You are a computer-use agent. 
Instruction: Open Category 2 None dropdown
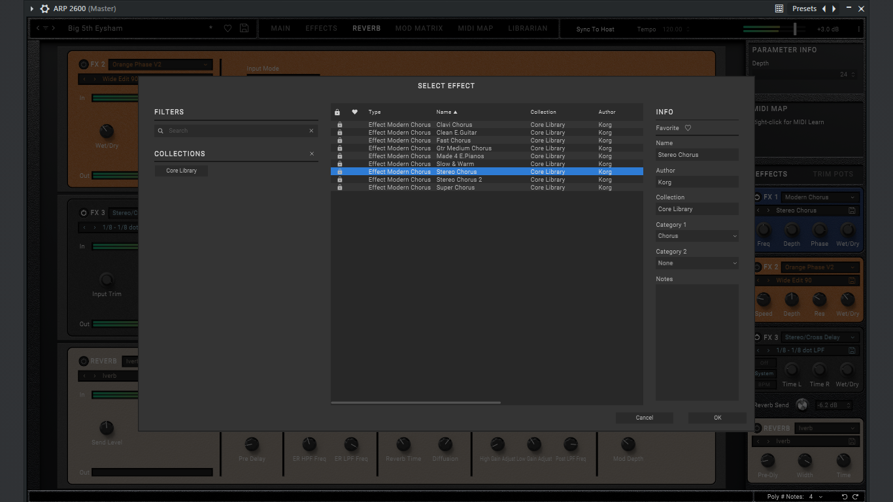click(697, 263)
